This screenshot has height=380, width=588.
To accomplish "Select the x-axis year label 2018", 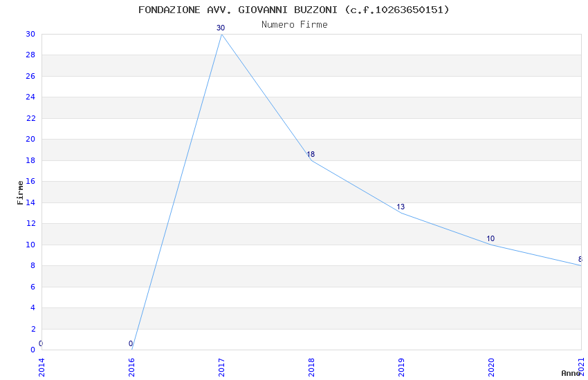I will pyautogui.click(x=311, y=368).
